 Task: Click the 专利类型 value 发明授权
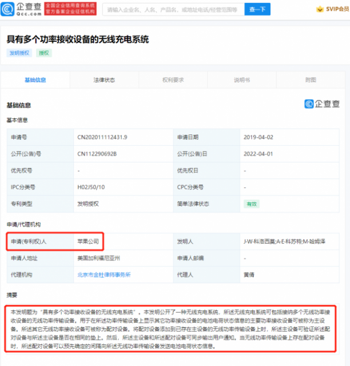[88, 204]
